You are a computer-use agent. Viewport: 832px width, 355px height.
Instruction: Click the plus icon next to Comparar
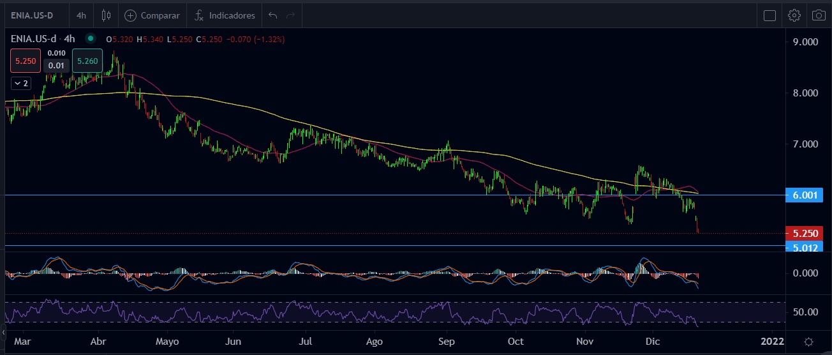tap(130, 15)
